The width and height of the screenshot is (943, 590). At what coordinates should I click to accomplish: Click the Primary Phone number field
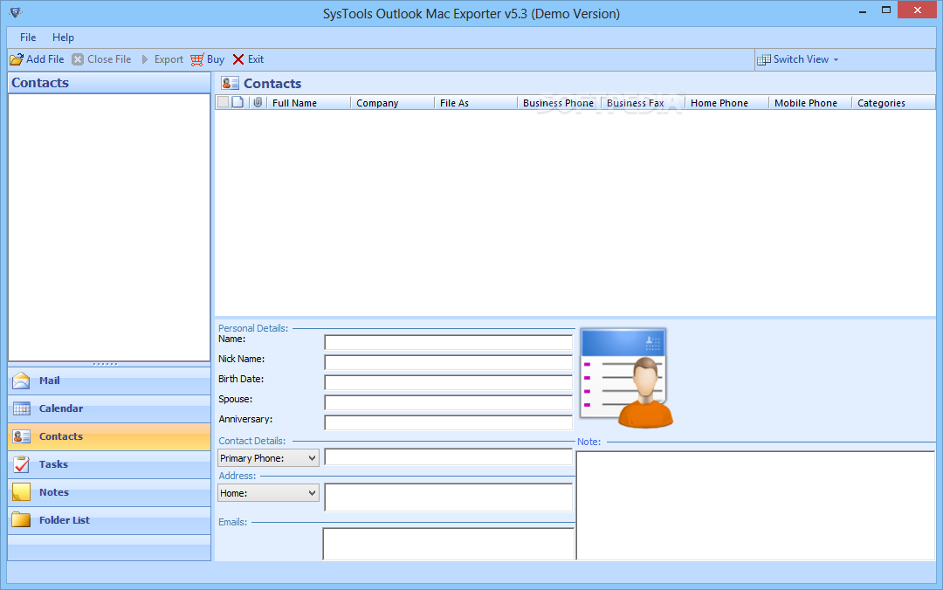click(449, 457)
